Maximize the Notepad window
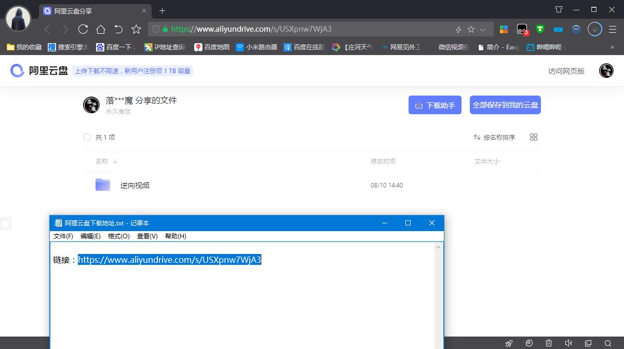The image size is (624, 349). tap(408, 223)
